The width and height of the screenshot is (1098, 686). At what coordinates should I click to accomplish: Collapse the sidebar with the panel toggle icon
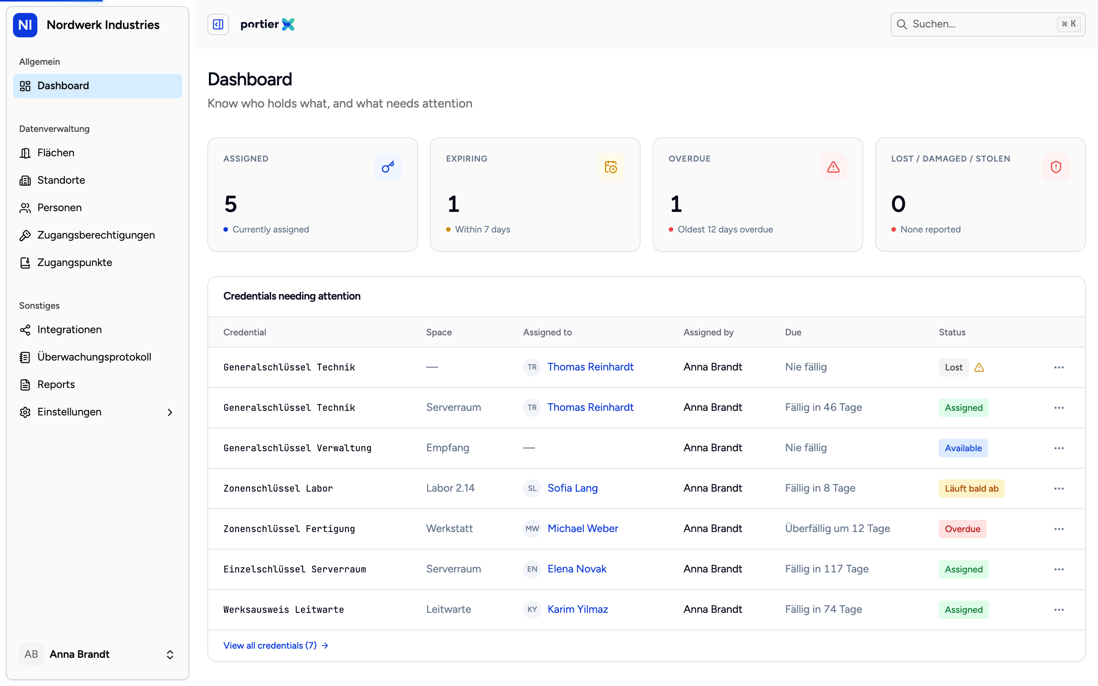pyautogui.click(x=218, y=24)
